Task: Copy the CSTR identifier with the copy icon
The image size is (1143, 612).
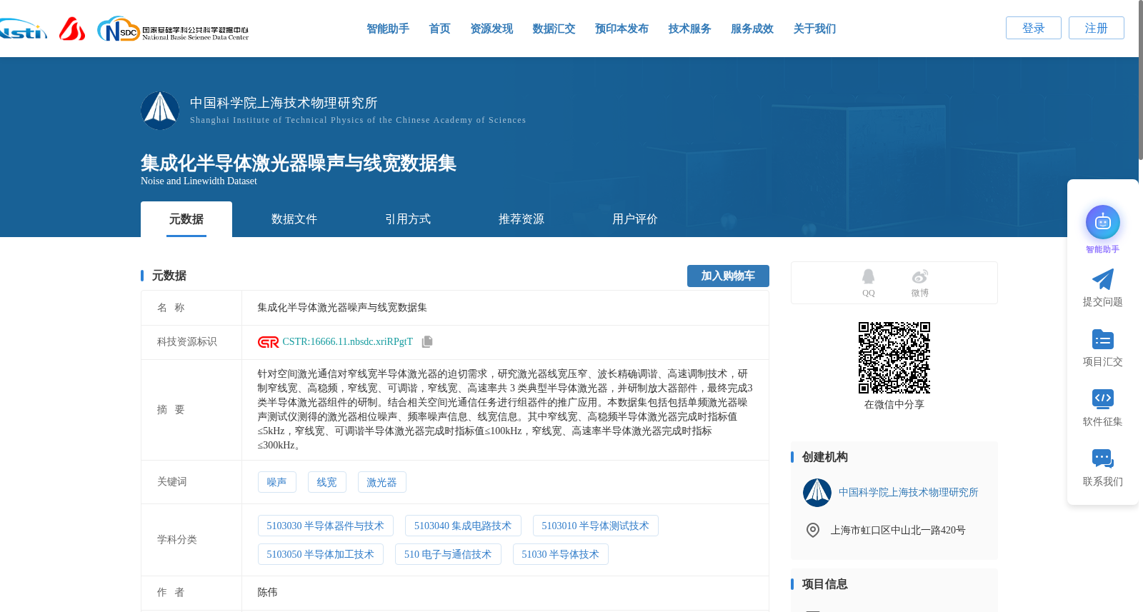Action: point(427,342)
